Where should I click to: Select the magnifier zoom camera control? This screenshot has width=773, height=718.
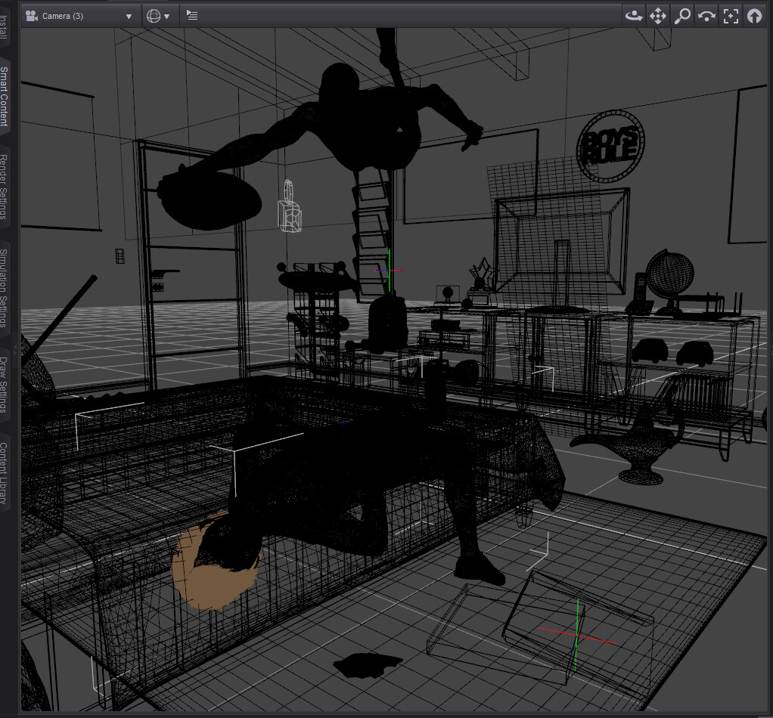point(682,17)
